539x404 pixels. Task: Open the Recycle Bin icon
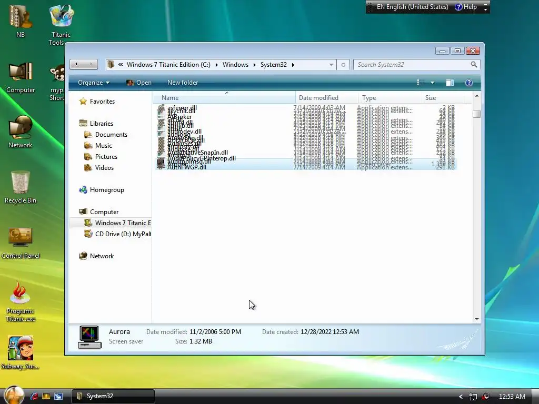21,187
